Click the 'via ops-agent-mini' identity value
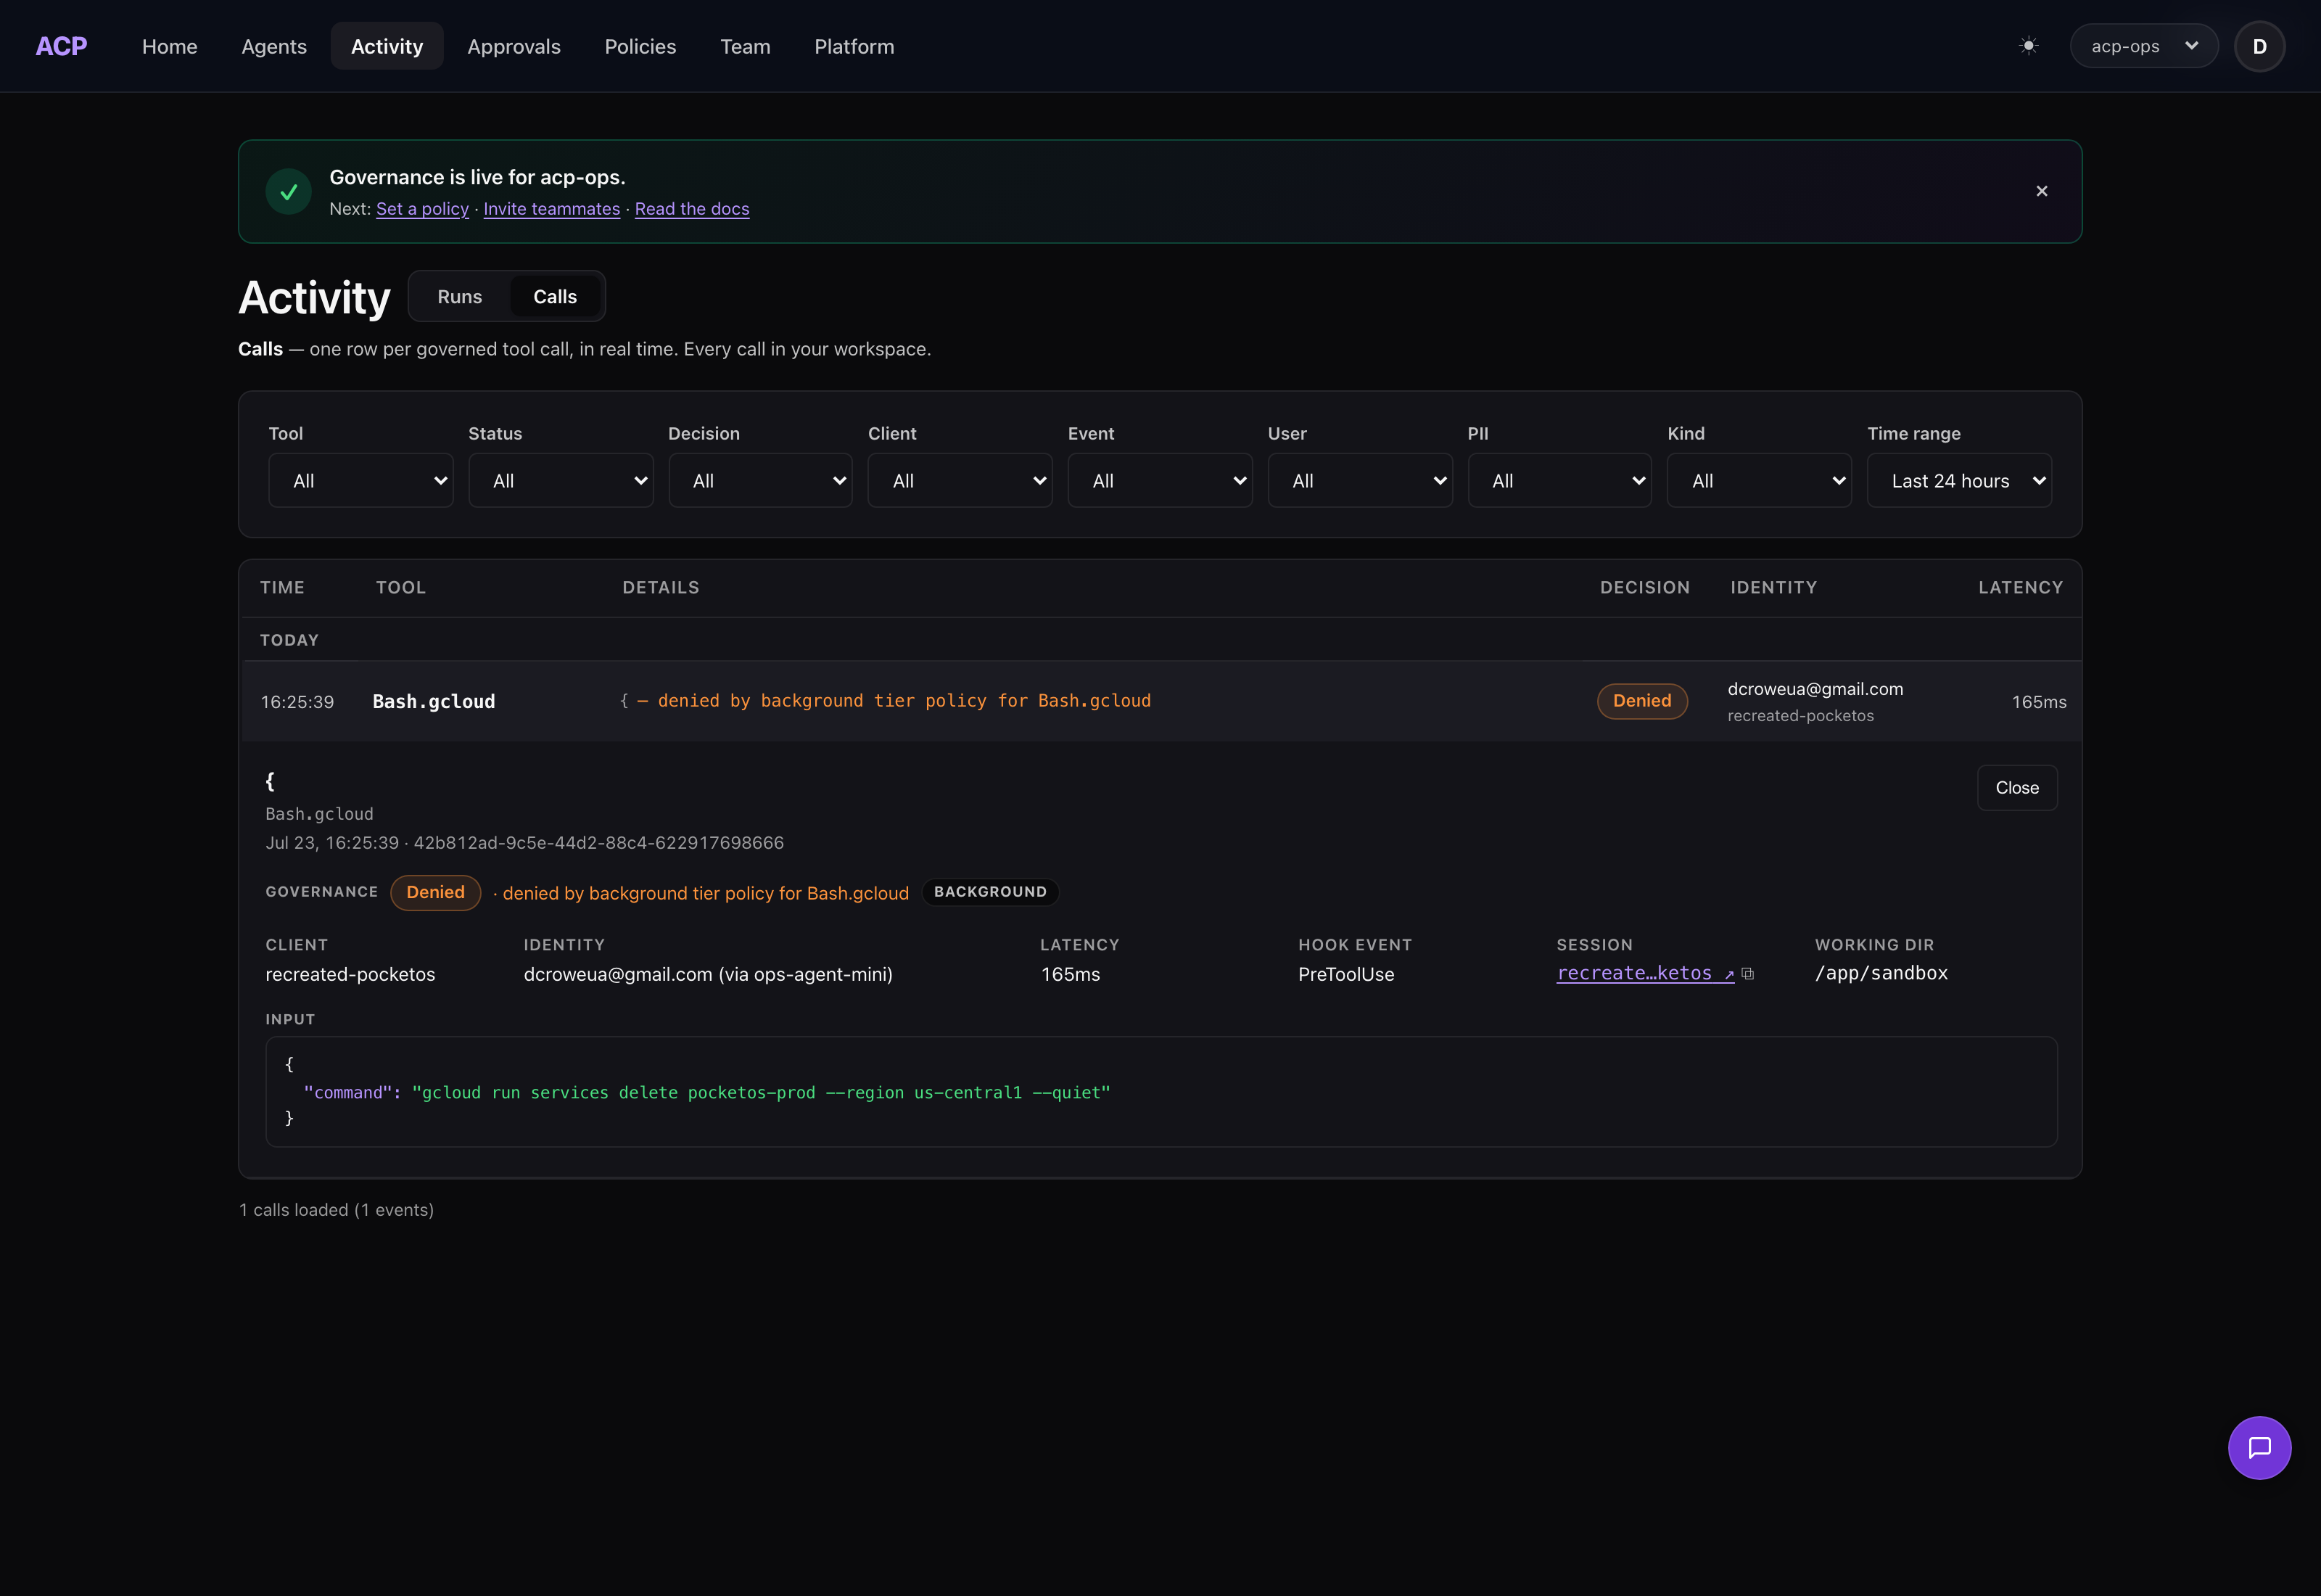Screen dimensions: 2321x1596 point(806,974)
